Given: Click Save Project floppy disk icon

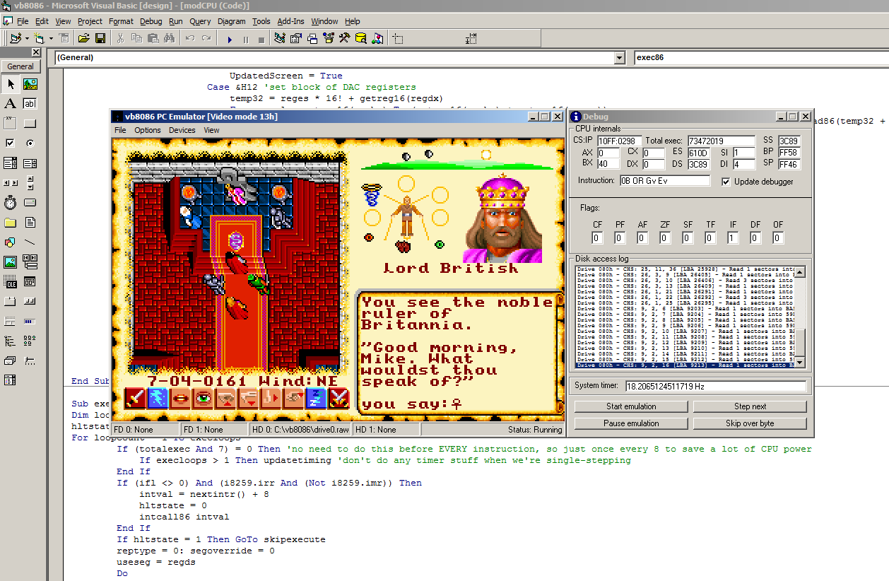Looking at the screenshot, I should pyautogui.click(x=100, y=39).
